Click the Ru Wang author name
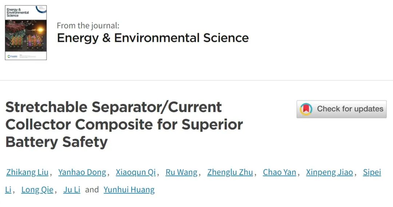393x207 pixels. coord(182,172)
